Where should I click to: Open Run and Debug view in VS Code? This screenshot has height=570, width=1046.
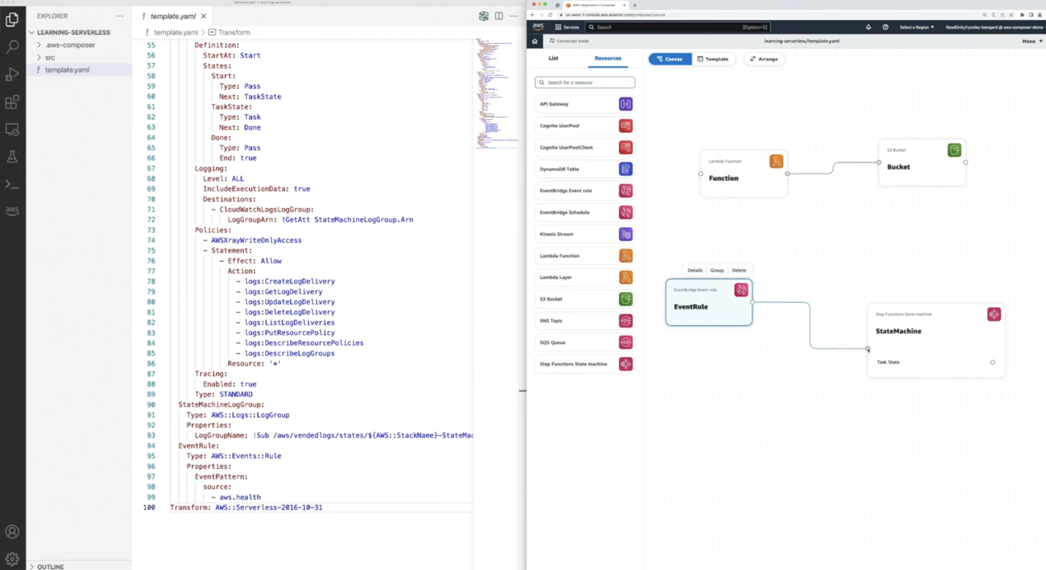[12, 74]
